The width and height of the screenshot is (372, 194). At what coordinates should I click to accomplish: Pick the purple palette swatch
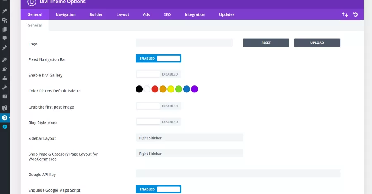point(195,89)
